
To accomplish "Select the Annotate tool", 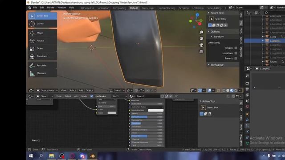I will pos(42,65).
